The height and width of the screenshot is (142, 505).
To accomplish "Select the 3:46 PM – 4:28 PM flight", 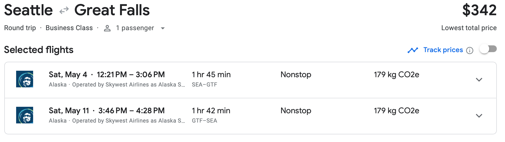I will [131, 111].
